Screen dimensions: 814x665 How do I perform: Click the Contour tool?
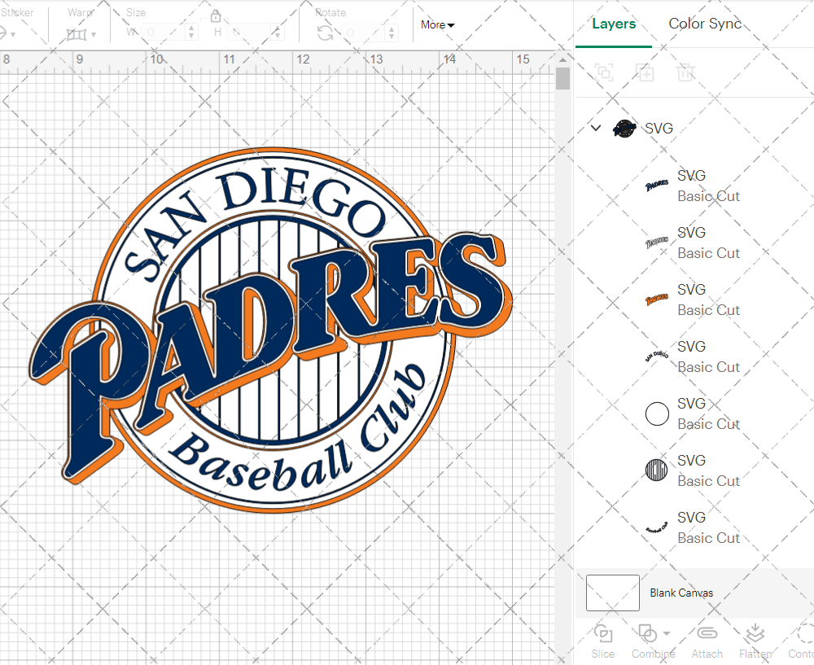[x=801, y=641]
